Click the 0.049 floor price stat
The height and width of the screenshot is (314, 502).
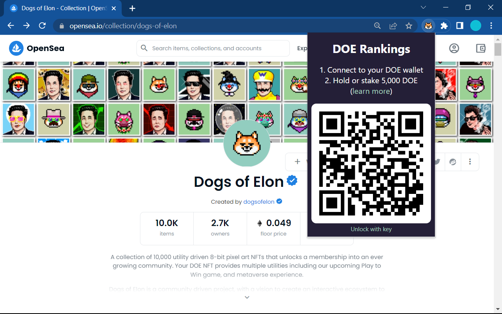[273, 228]
